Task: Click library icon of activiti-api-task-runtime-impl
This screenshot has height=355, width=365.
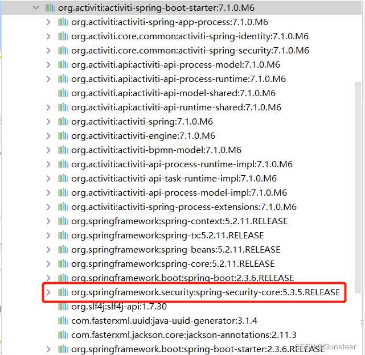Action: pyautogui.click(x=63, y=179)
